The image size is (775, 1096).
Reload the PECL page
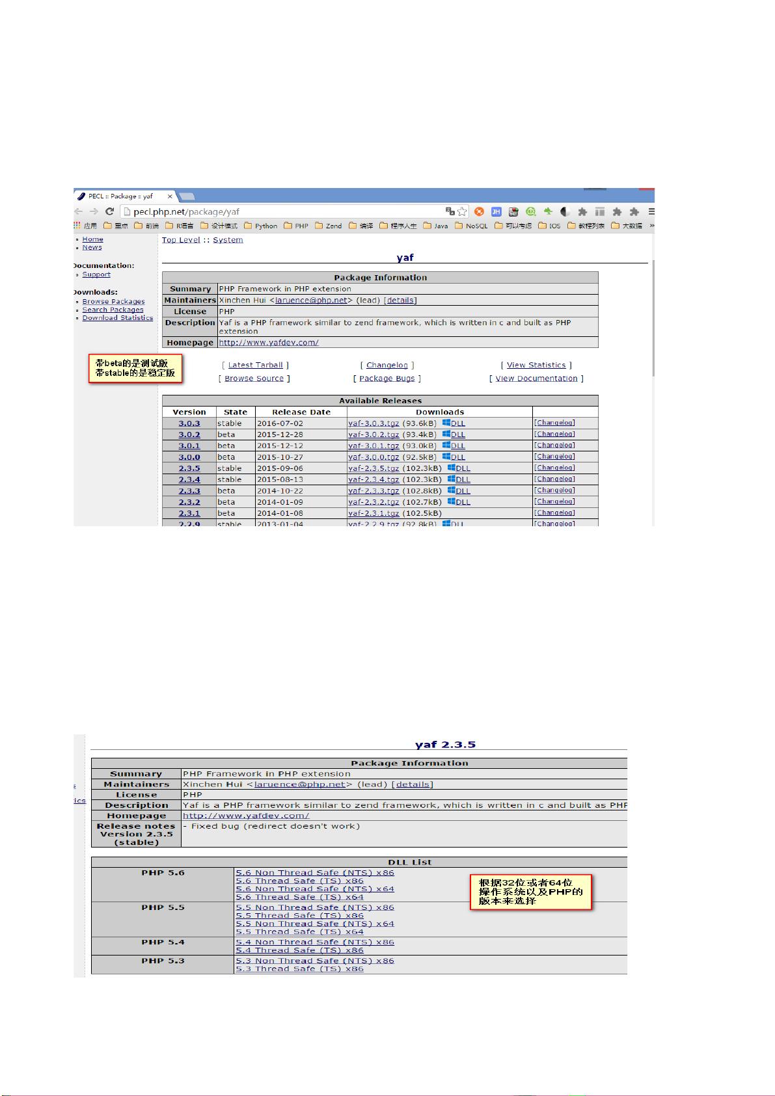click(x=109, y=211)
